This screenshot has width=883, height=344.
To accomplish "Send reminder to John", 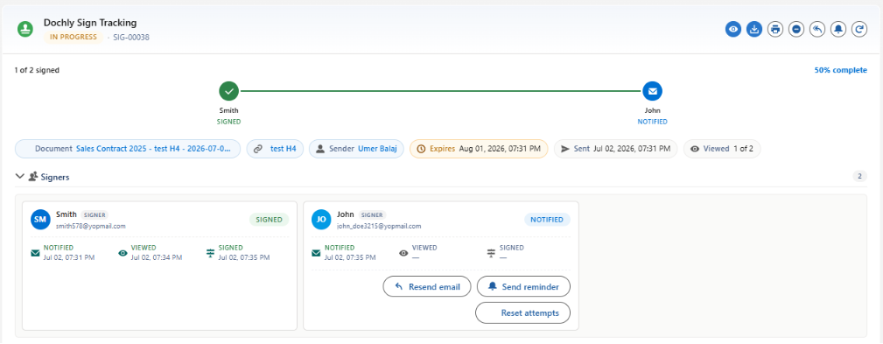I will coord(523,286).
